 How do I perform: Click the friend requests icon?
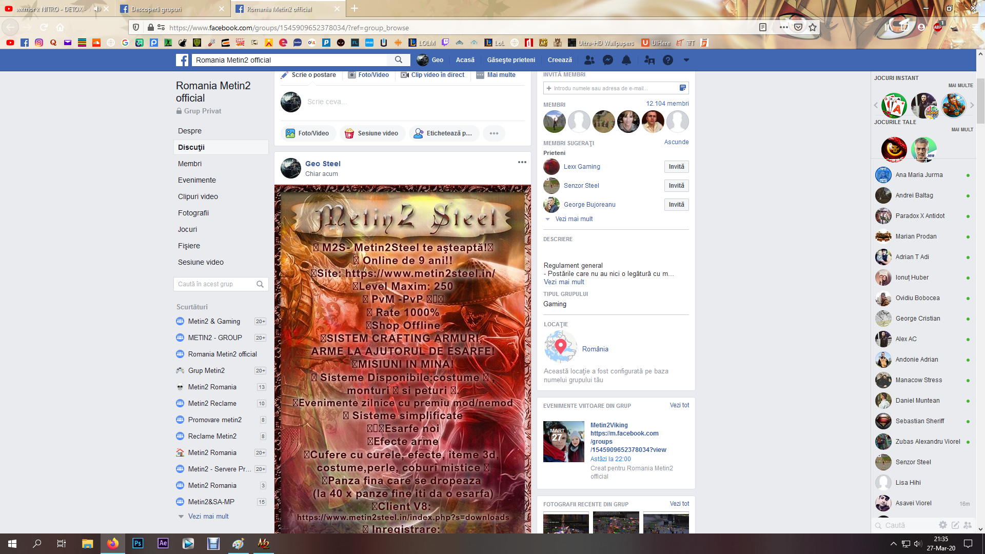pos(589,60)
